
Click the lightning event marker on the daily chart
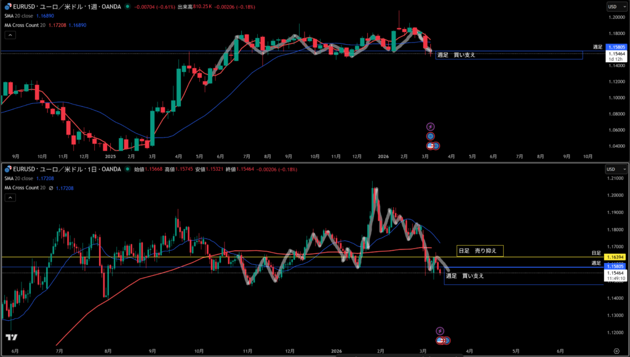[x=440, y=331]
